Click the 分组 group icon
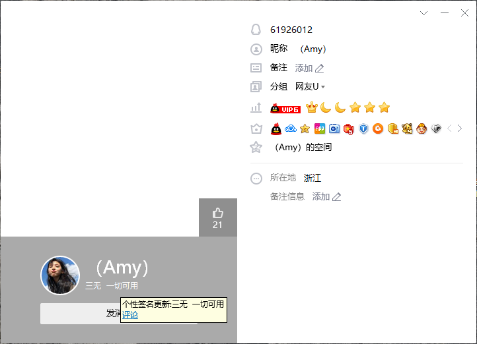The image size is (477, 344). 256,87
